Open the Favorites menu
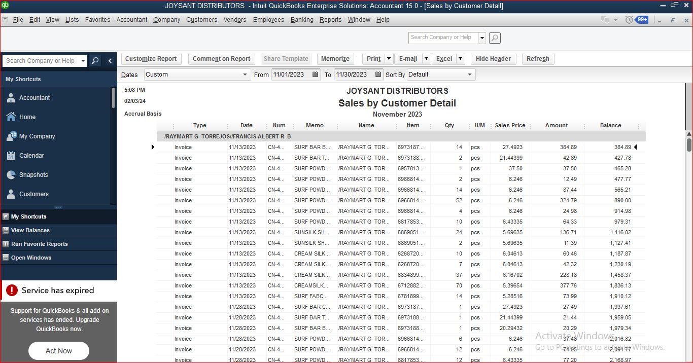693x363 pixels. [97, 20]
